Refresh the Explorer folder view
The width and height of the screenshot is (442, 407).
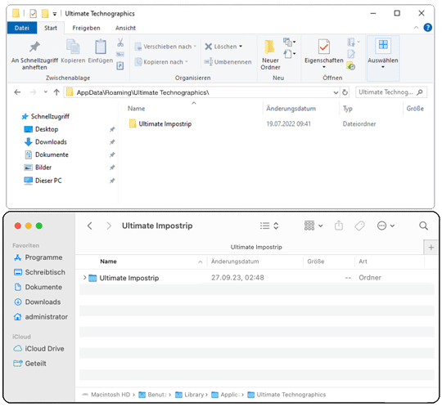(x=345, y=92)
